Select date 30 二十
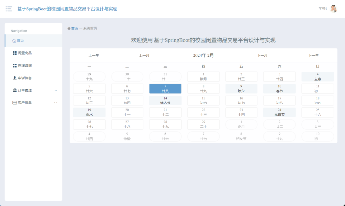This screenshot has width=345, height=206. click(x=127, y=77)
